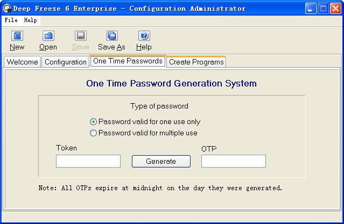Maximize the Configuration Administrator window
Viewport: 344px width, 224px height.
324,8
